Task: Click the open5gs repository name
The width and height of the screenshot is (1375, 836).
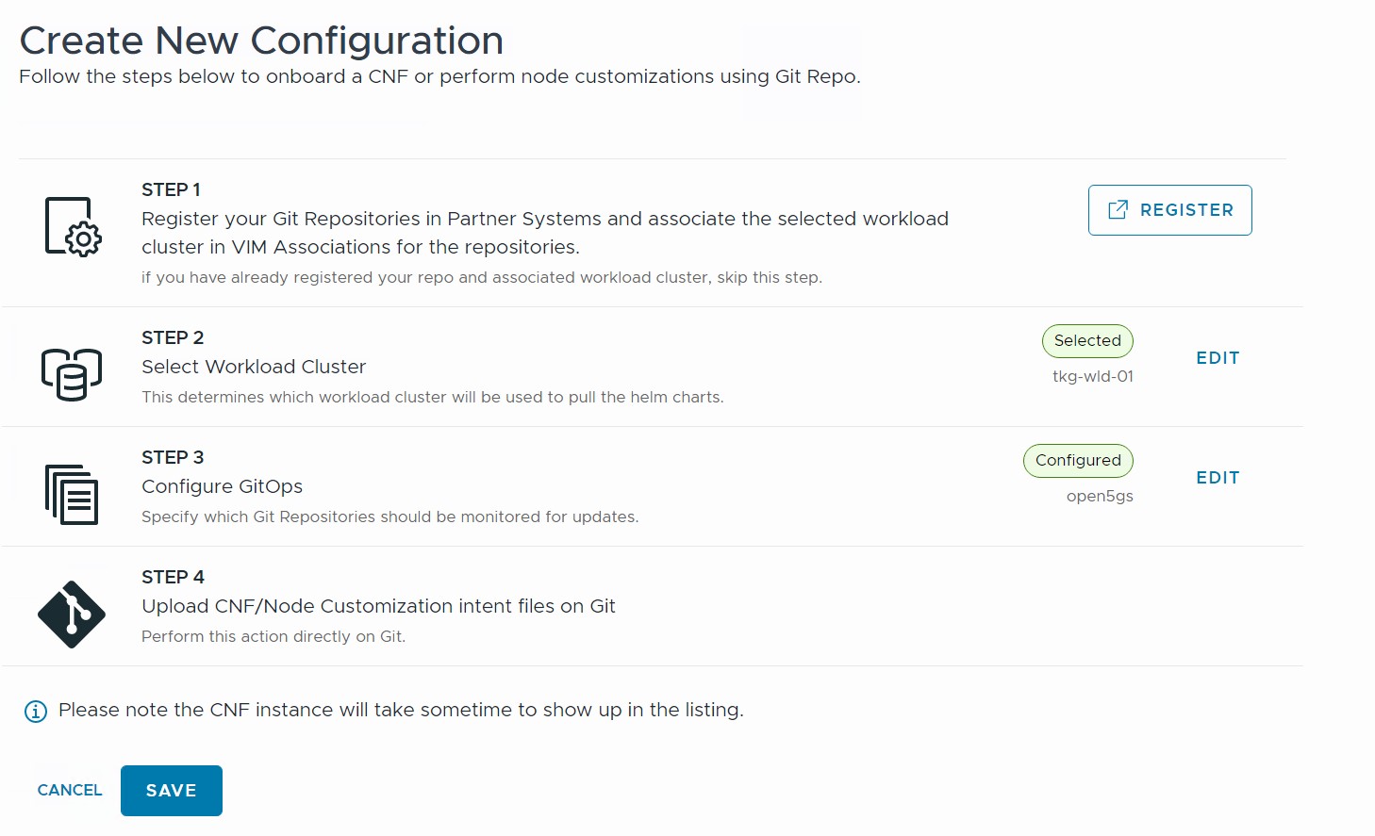Action: click(1100, 497)
